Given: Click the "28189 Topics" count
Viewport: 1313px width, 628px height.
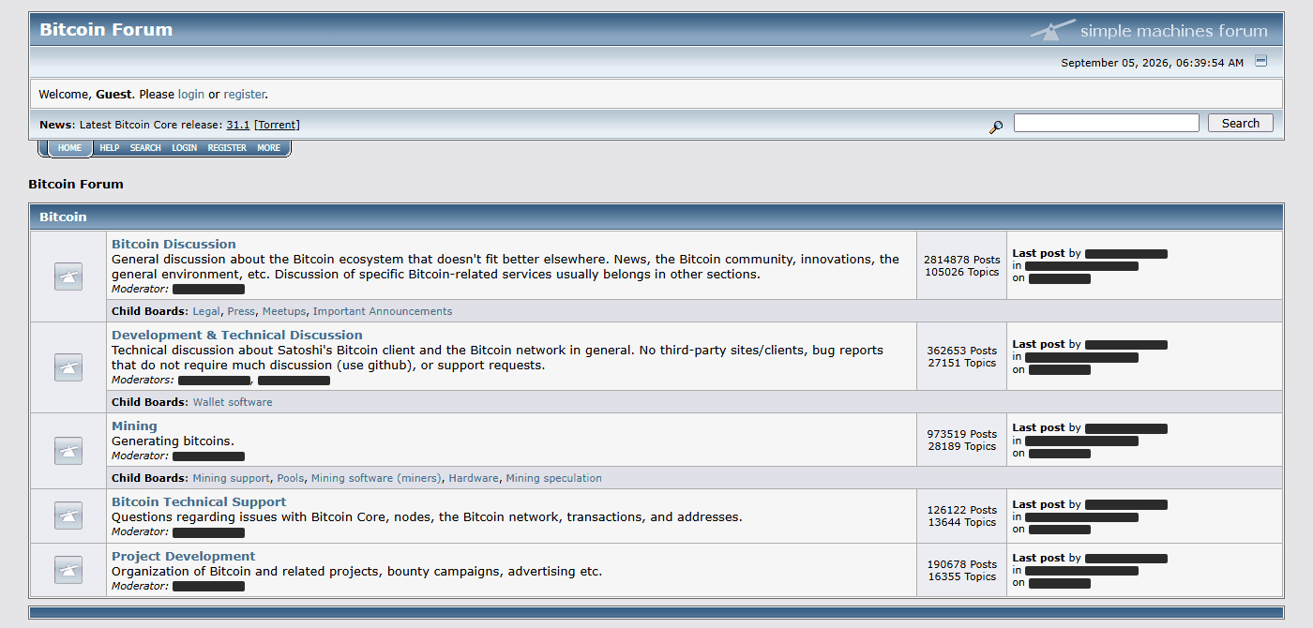Looking at the screenshot, I should [x=962, y=446].
